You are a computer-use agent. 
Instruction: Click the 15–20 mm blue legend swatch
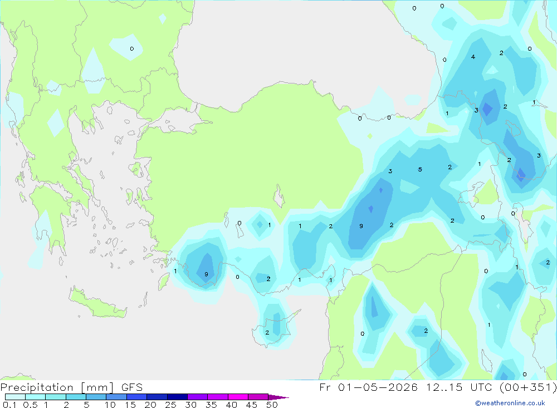pos(137,397)
